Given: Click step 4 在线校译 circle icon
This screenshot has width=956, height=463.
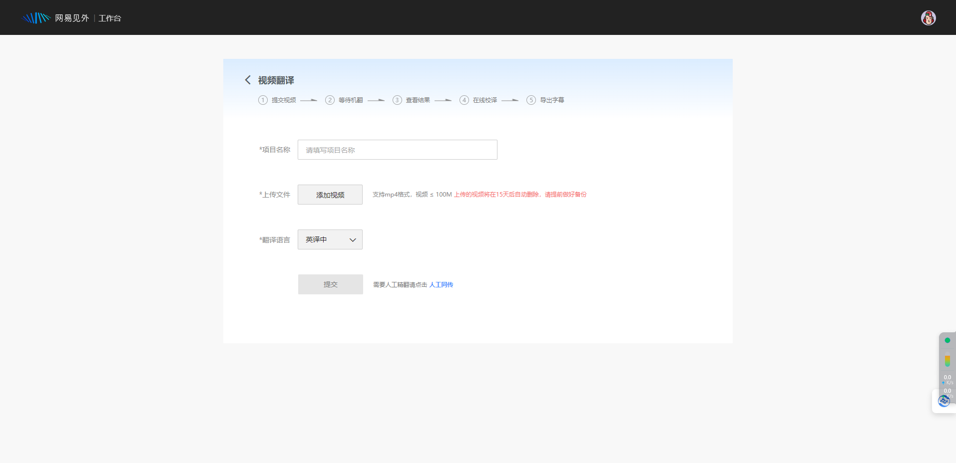Looking at the screenshot, I should click(465, 100).
